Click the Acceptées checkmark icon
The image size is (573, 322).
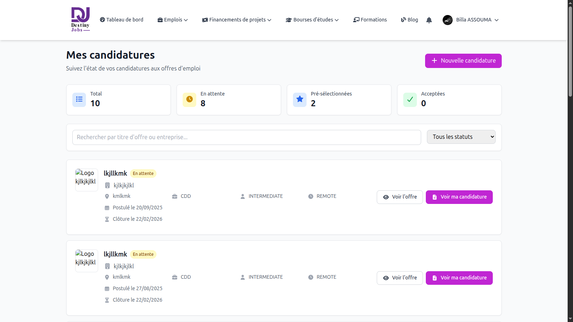click(410, 100)
